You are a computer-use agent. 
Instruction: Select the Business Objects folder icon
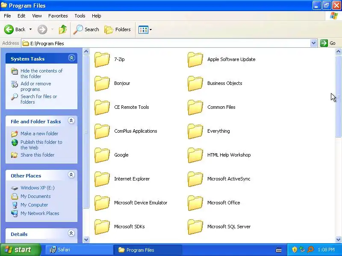click(x=195, y=83)
